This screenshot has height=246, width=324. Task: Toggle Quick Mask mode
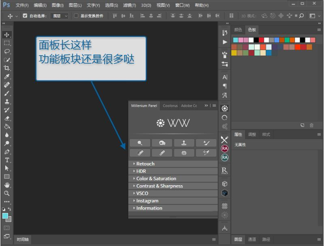[7, 228]
